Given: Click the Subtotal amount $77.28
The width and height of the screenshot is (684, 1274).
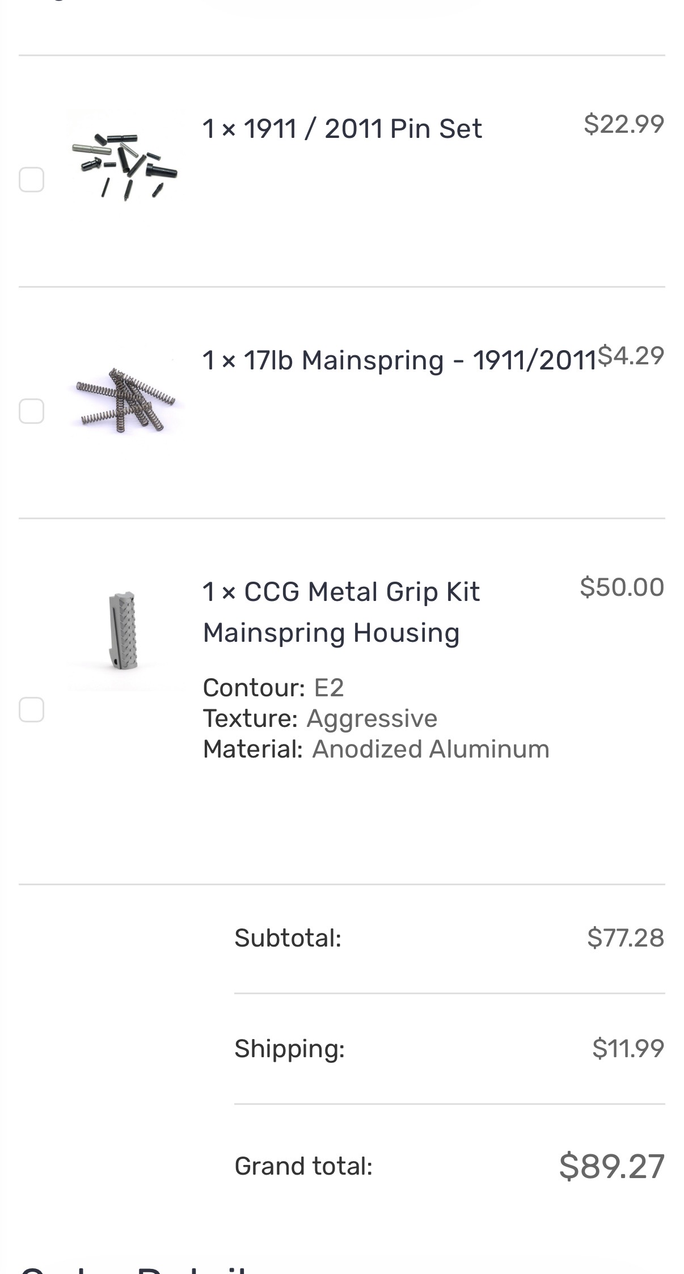Looking at the screenshot, I should point(626,937).
